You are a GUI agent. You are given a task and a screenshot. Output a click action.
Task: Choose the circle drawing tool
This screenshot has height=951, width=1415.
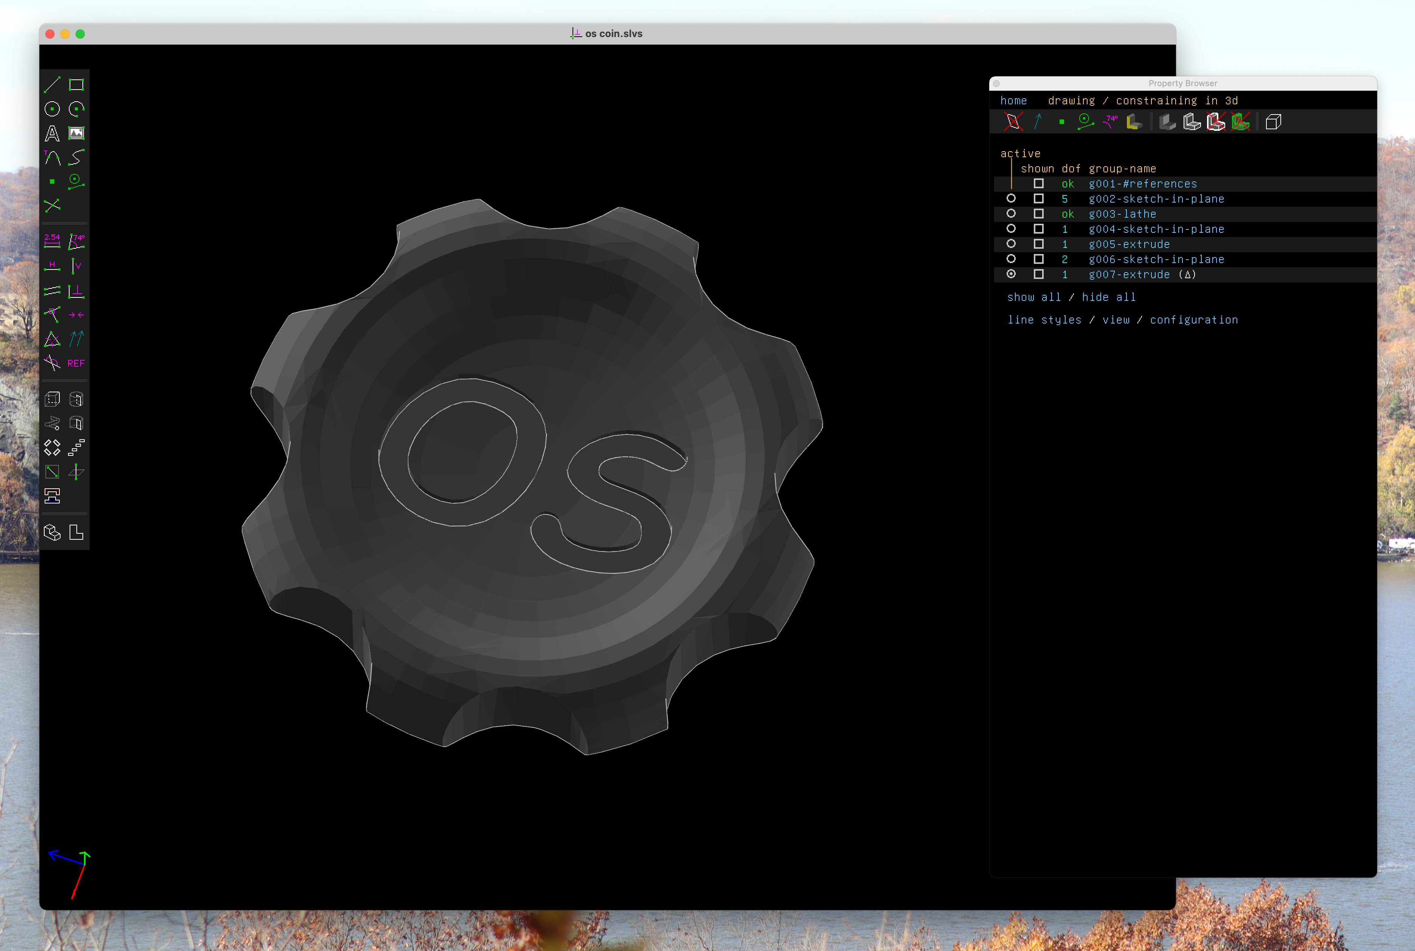click(x=52, y=109)
